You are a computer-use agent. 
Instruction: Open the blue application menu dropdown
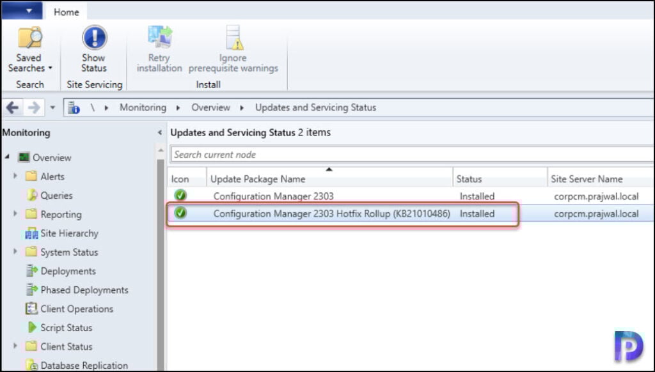[x=22, y=11]
